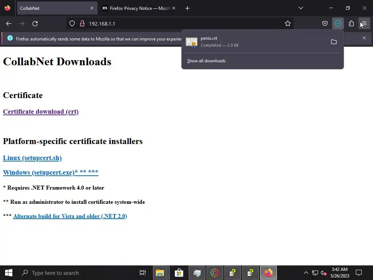Screen dimensions: 373x280
Task: Click the insecure connection padlock icon
Action: 82,24
